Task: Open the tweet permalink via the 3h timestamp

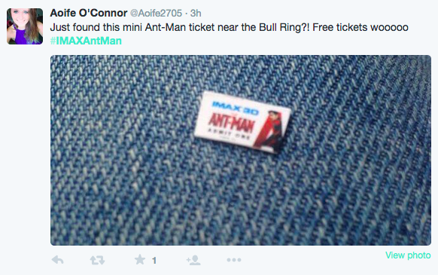Action: (x=196, y=13)
